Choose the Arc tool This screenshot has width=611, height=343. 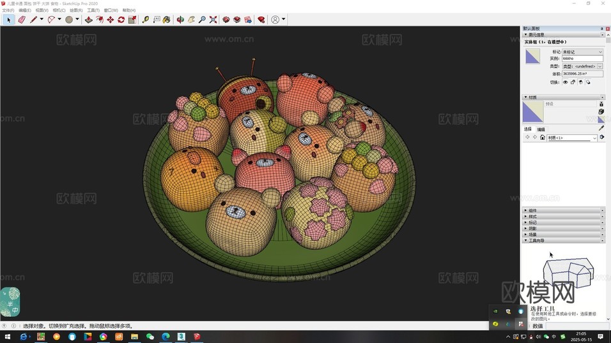coord(51,19)
